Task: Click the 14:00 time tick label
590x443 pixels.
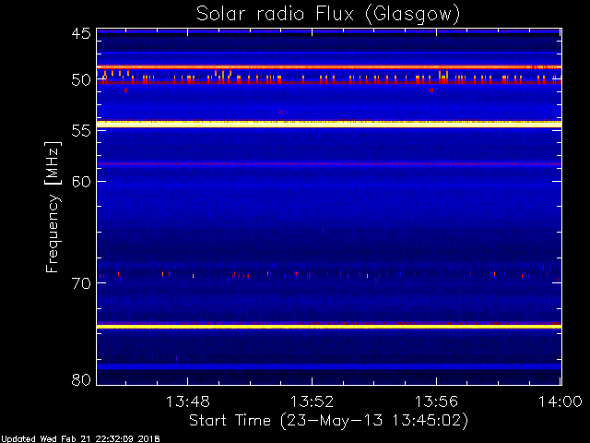Action: [x=560, y=401]
